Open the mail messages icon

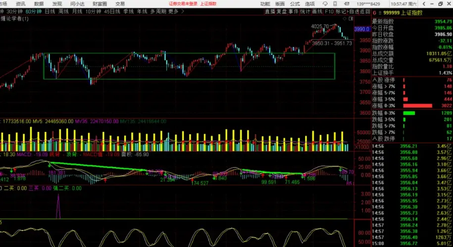(x=347, y=4)
